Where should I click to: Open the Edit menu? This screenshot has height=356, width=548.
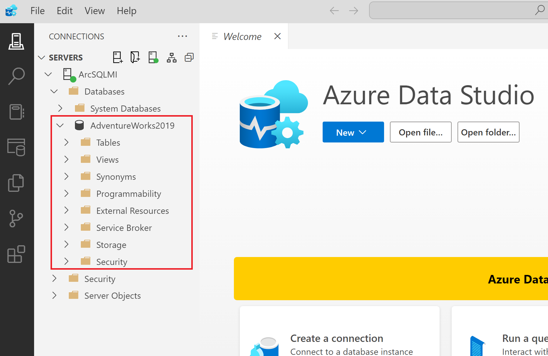tap(65, 11)
